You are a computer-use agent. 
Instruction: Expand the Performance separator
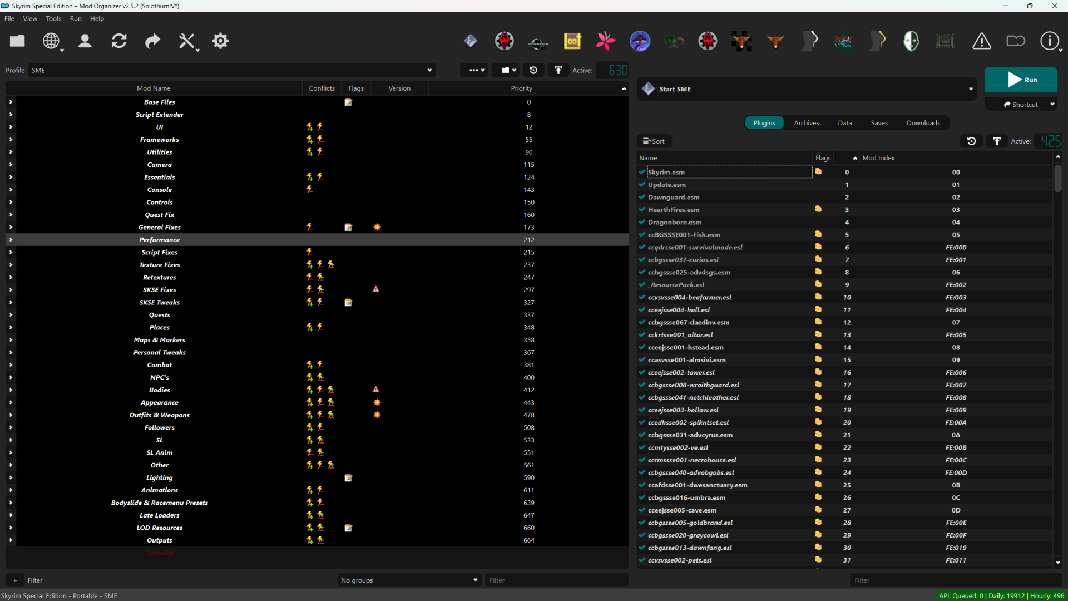(11, 240)
